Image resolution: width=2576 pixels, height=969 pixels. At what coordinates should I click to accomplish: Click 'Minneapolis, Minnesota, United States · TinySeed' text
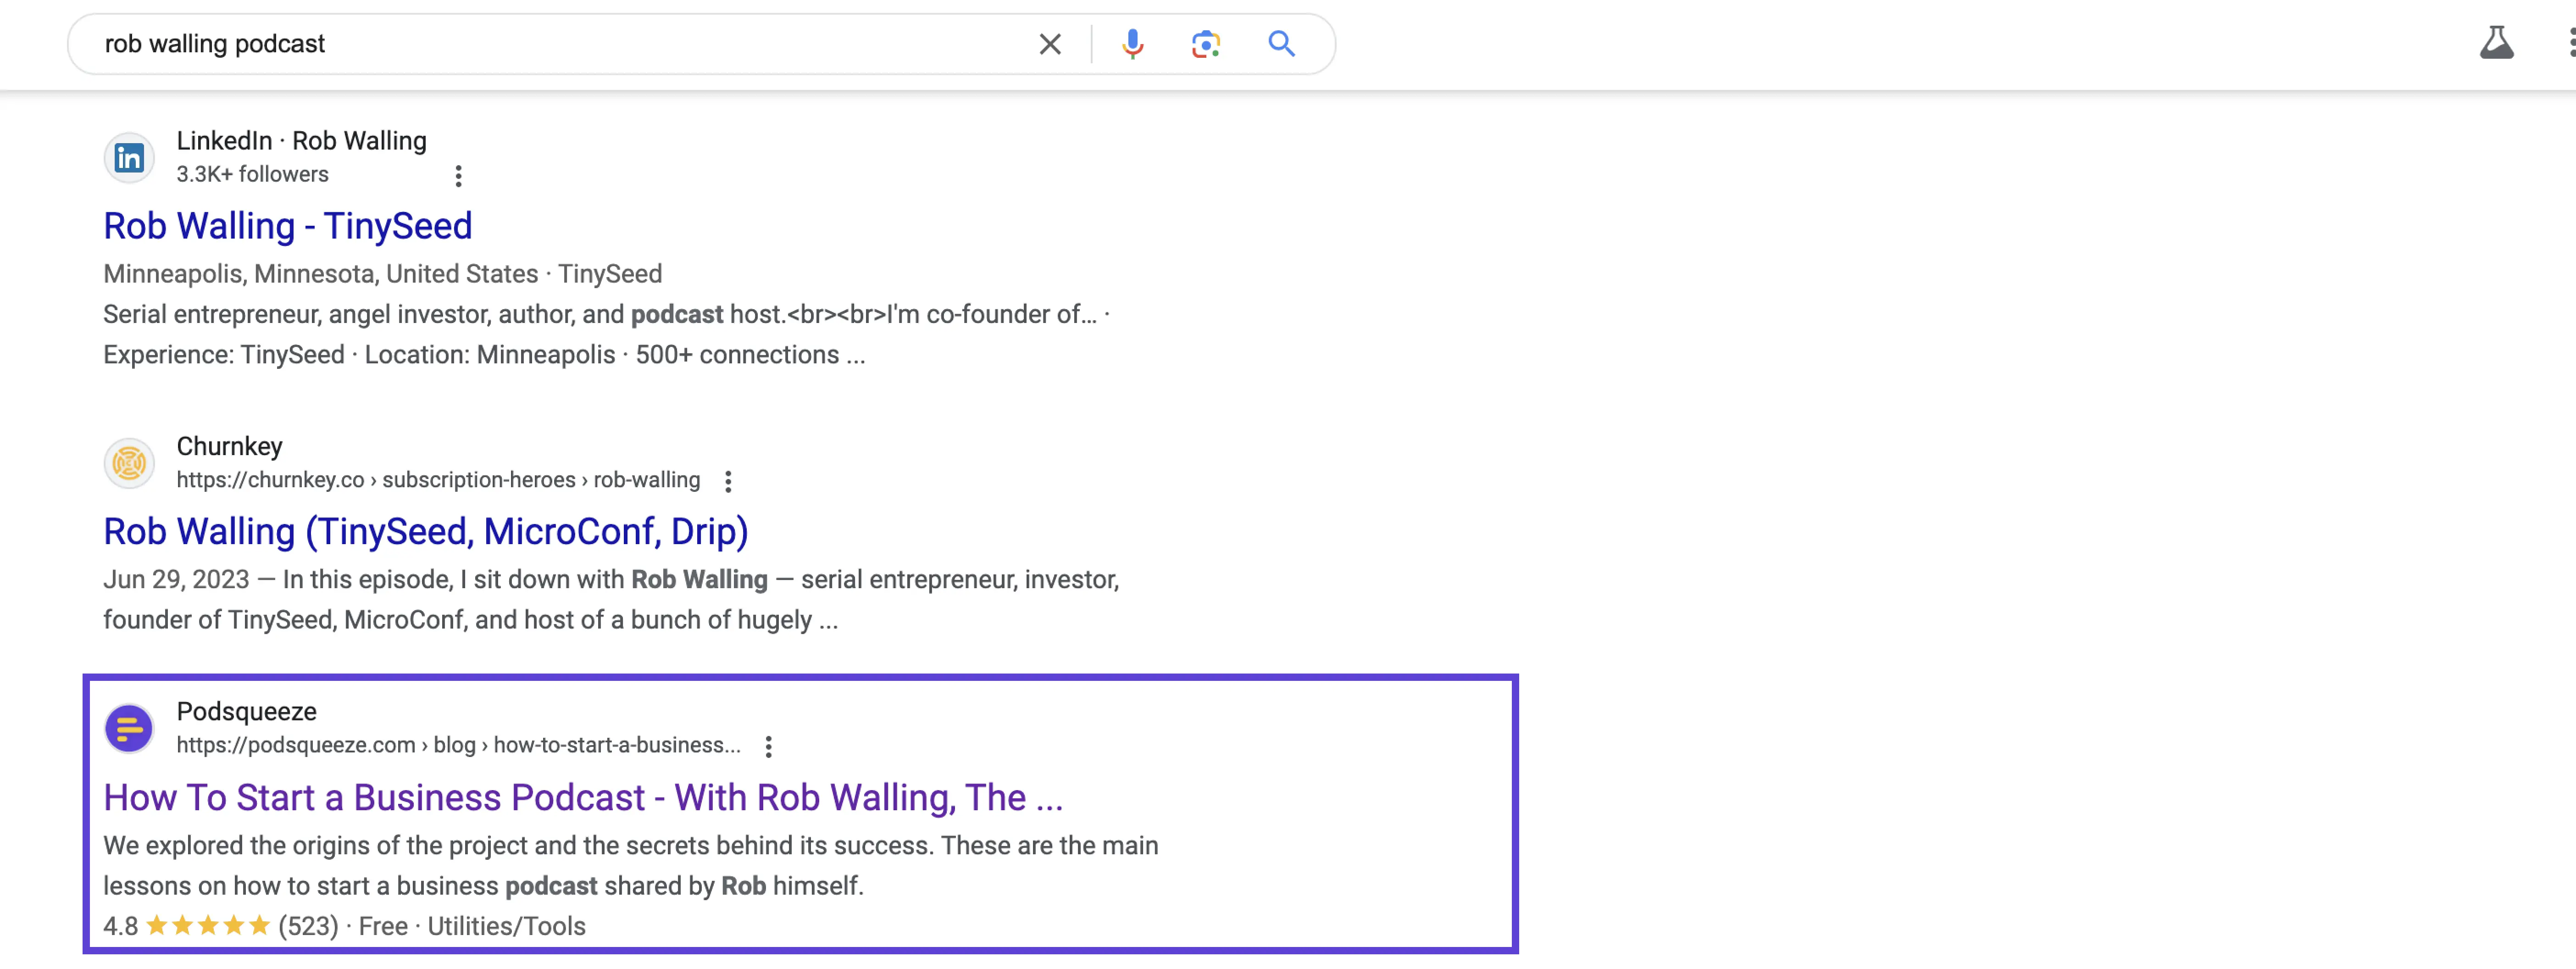coord(382,274)
